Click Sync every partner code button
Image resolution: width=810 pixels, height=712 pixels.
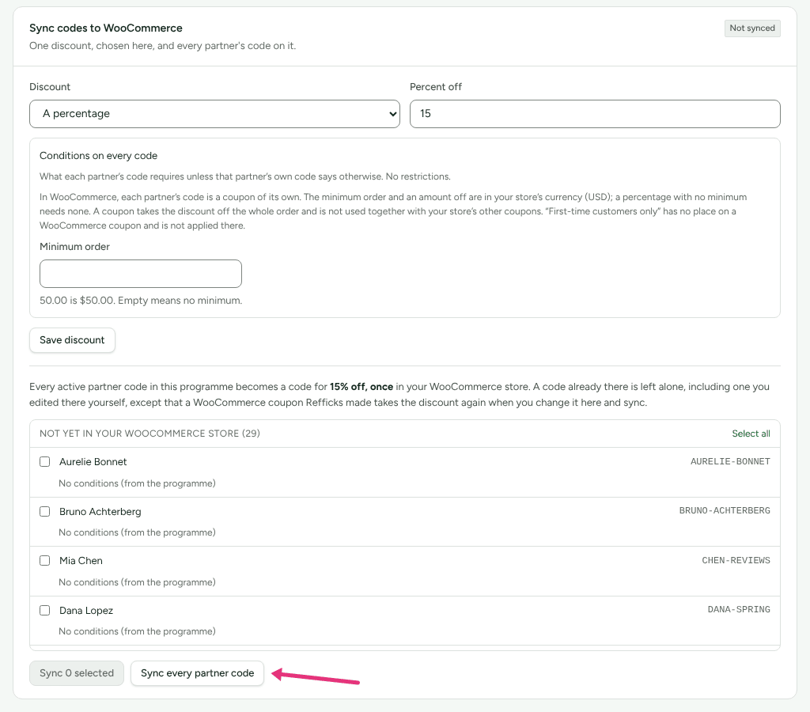tap(197, 673)
